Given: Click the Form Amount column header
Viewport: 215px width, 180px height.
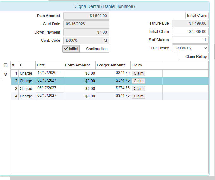Looking at the screenshot, I should tap(80, 65).
